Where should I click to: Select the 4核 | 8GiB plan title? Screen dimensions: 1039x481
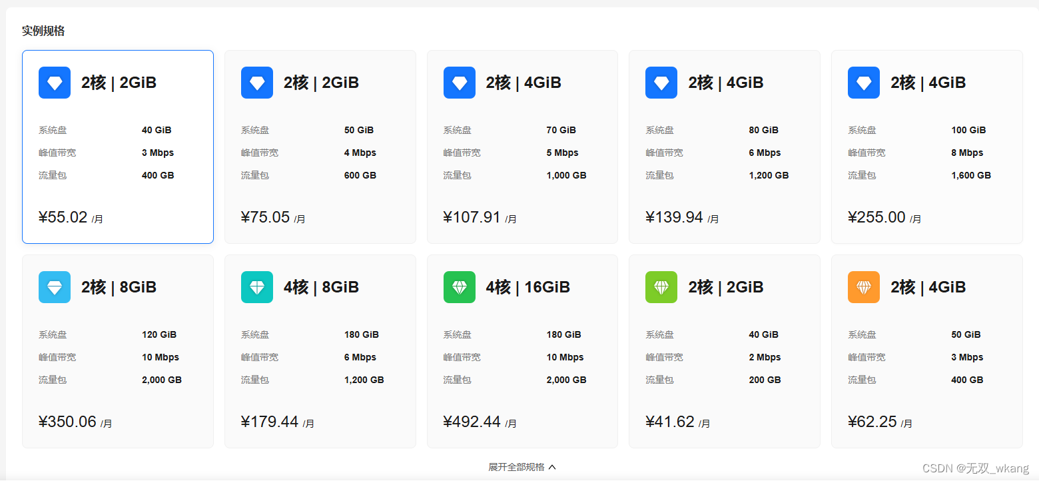(322, 287)
